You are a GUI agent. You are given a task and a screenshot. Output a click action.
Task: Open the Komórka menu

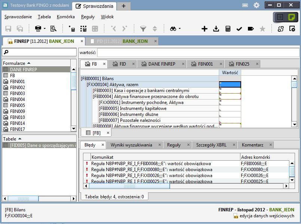66,17
